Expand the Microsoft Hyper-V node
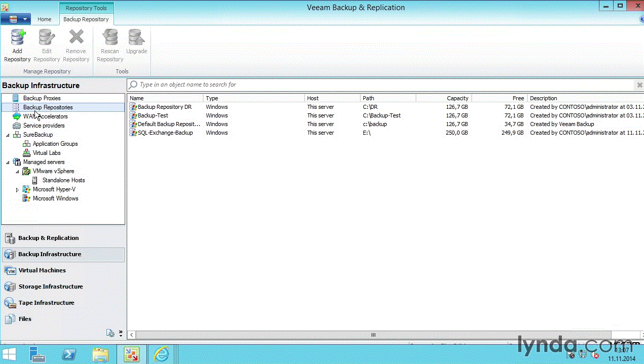644x364 pixels. (17, 190)
